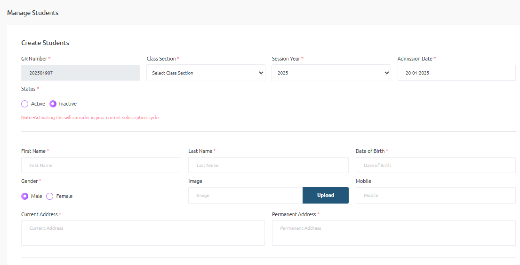520x265 pixels.
Task: Focus the First Name input box
Action: pos(101,165)
